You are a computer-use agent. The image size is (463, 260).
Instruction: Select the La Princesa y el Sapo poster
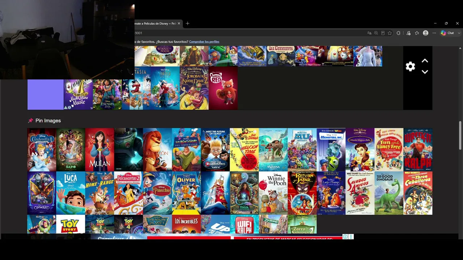point(71,150)
